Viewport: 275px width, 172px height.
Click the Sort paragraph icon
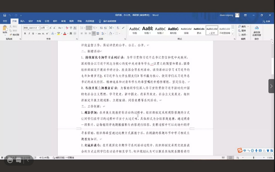click(x=117, y=28)
